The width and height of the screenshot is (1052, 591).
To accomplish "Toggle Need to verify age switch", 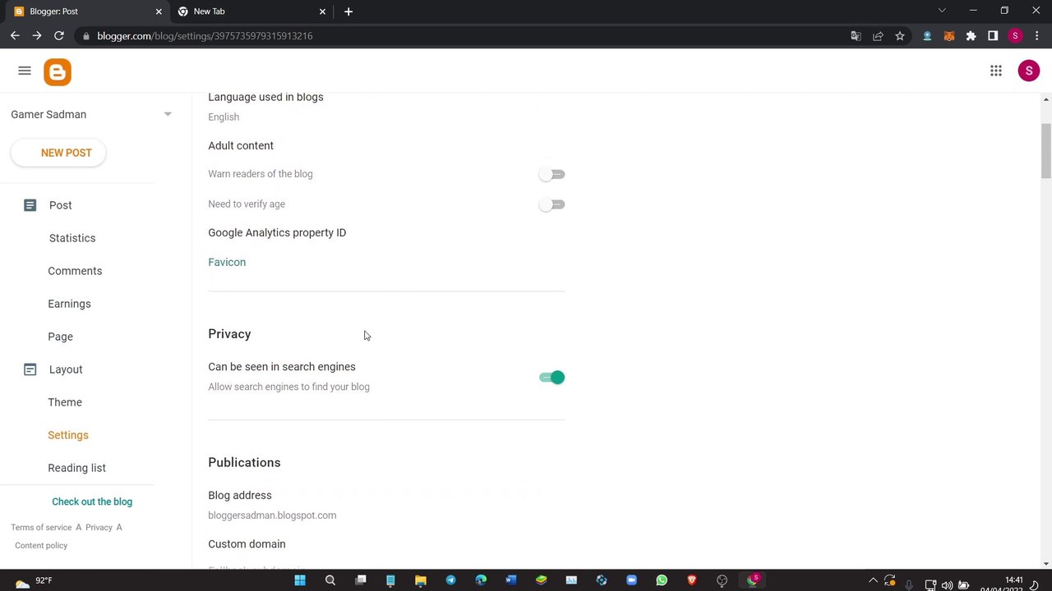I will 551,204.
